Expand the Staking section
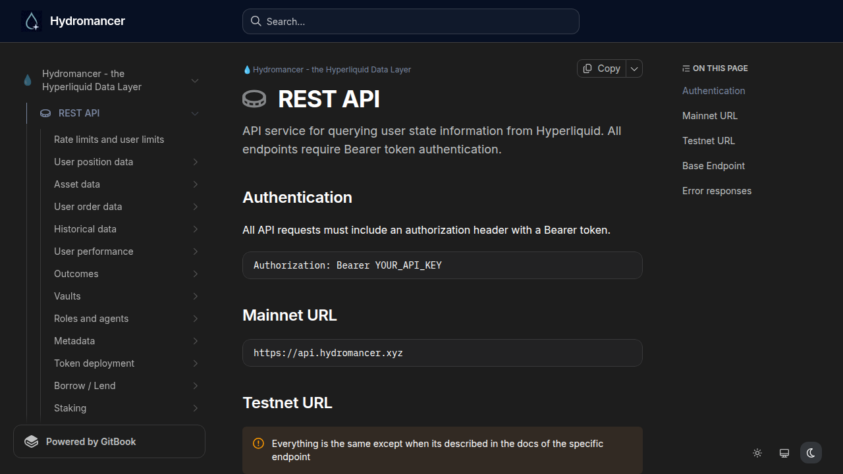Image resolution: width=843 pixels, height=474 pixels. point(196,408)
